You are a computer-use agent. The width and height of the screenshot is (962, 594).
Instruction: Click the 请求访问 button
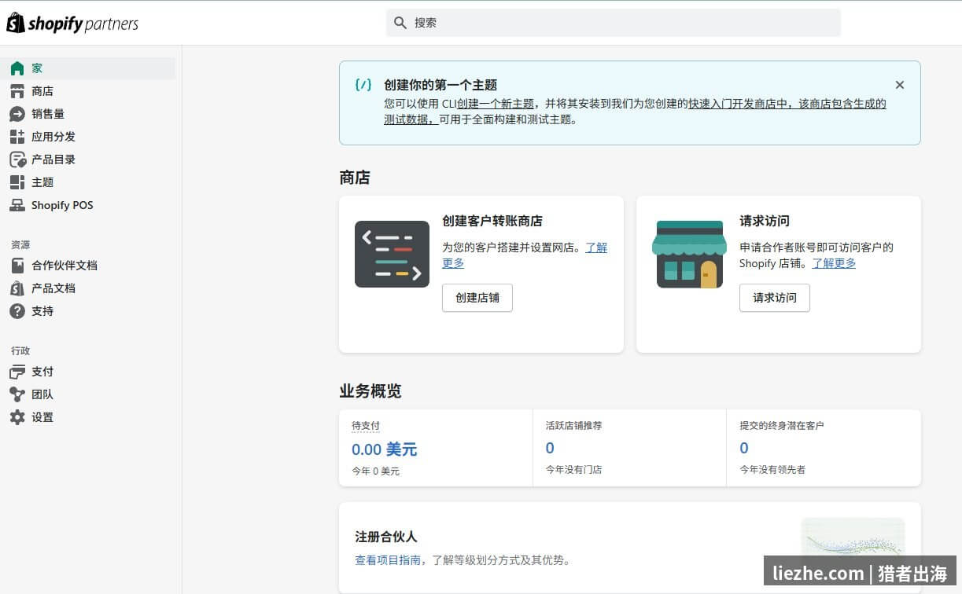coord(775,298)
